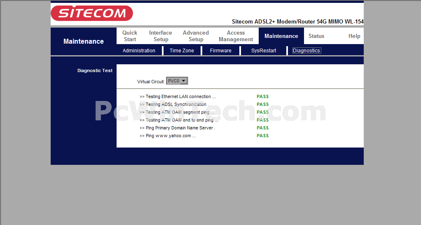Open the Administration submenu
The width and height of the screenshot is (421, 225).
pyautogui.click(x=139, y=51)
